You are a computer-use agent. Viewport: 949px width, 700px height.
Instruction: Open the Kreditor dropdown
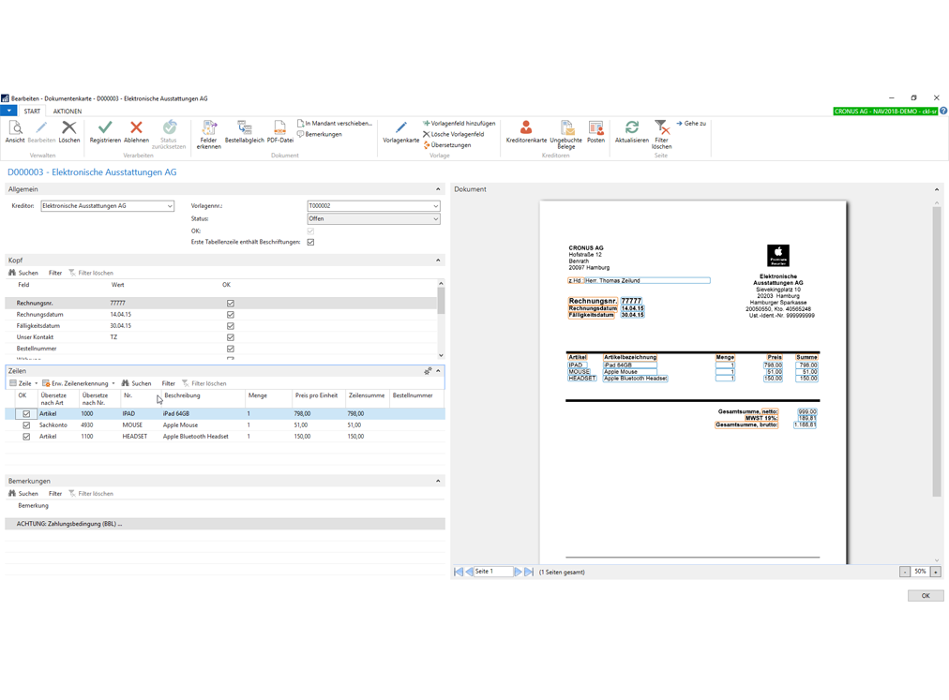point(170,206)
